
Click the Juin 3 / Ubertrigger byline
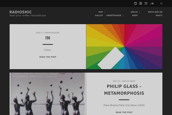click(48, 33)
